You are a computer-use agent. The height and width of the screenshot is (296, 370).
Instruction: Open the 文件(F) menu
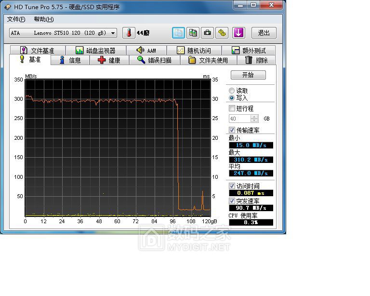pyautogui.click(x=16, y=19)
